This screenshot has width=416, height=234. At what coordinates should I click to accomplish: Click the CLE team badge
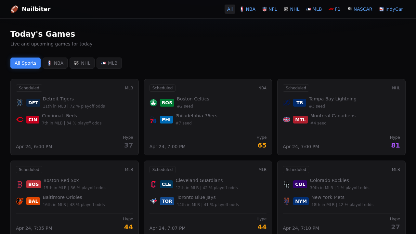166,184
